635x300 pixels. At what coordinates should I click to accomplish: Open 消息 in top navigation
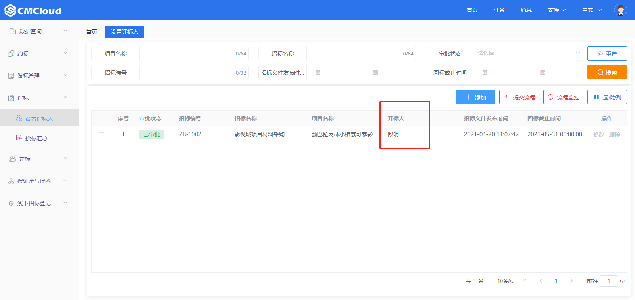coord(526,10)
